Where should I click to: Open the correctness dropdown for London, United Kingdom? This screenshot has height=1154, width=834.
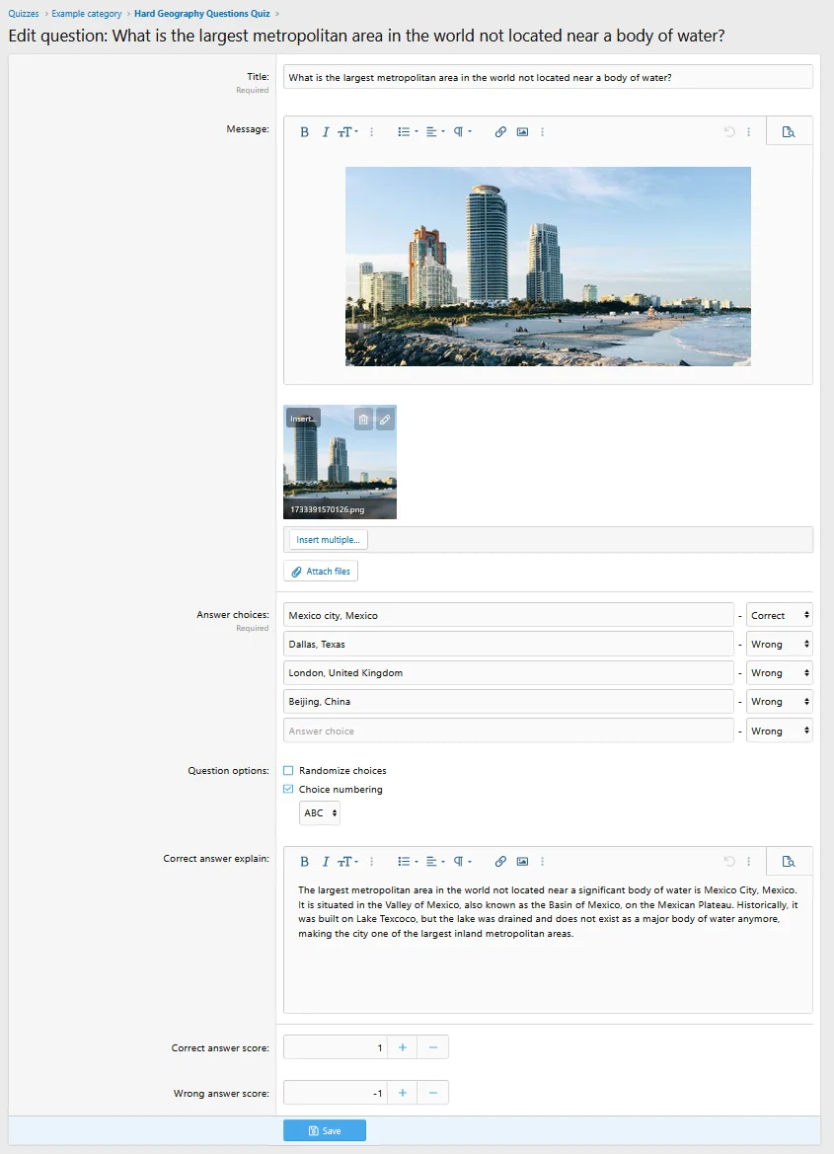point(780,672)
